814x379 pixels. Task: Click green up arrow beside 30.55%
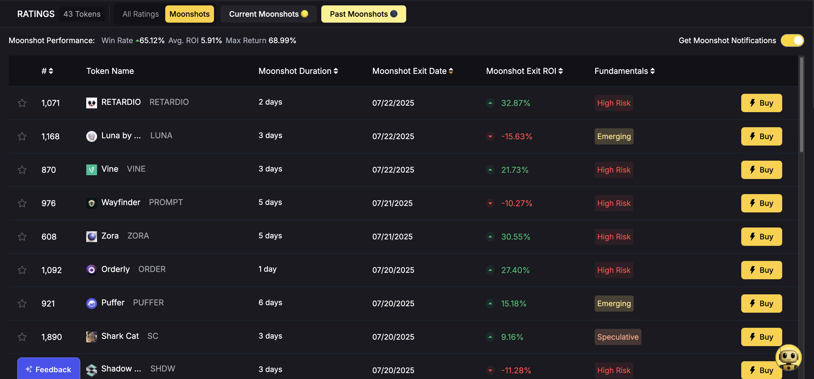pos(490,237)
